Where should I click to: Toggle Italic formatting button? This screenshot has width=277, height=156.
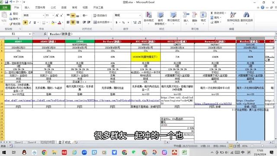[30, 23]
